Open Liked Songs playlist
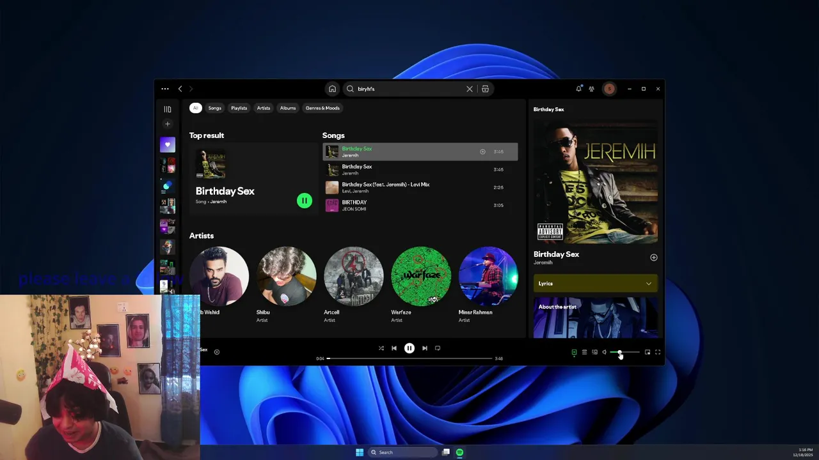Image resolution: width=819 pixels, height=460 pixels. tap(168, 144)
